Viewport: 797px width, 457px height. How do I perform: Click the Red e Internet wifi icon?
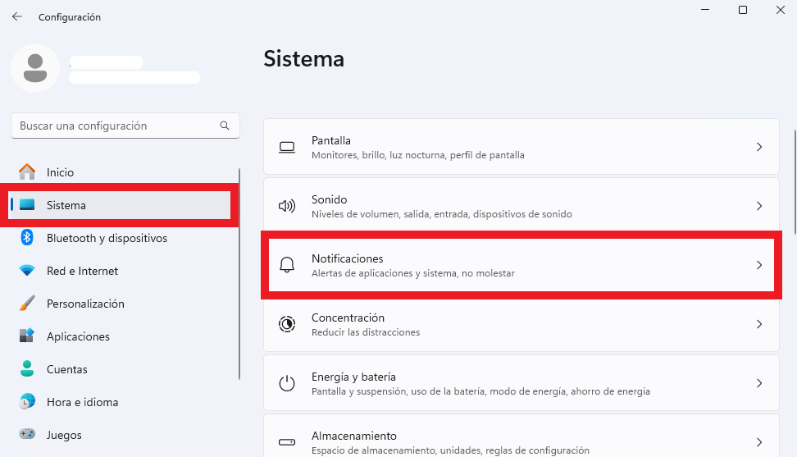click(27, 271)
